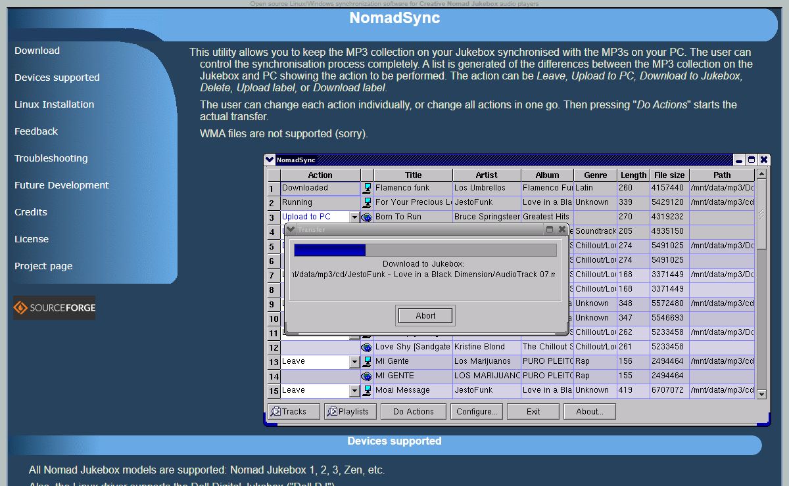Open the About... dialog
This screenshot has height=486, width=789.
589,412
